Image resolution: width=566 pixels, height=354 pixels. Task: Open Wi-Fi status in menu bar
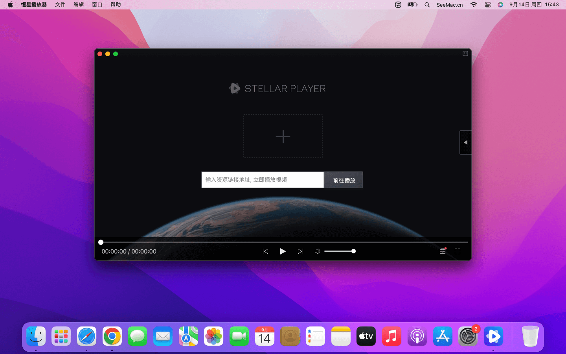(474, 5)
